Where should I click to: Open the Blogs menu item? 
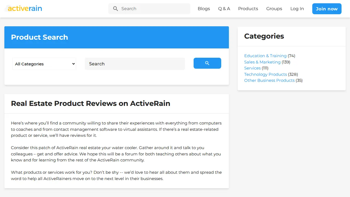click(x=204, y=9)
